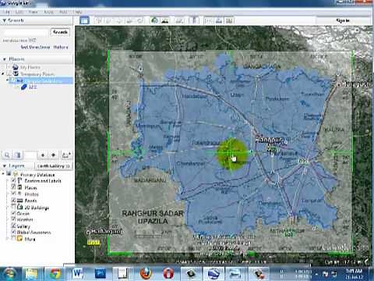This screenshot has height=281, width=374.
Task: Click the History link
Action: [61, 47]
